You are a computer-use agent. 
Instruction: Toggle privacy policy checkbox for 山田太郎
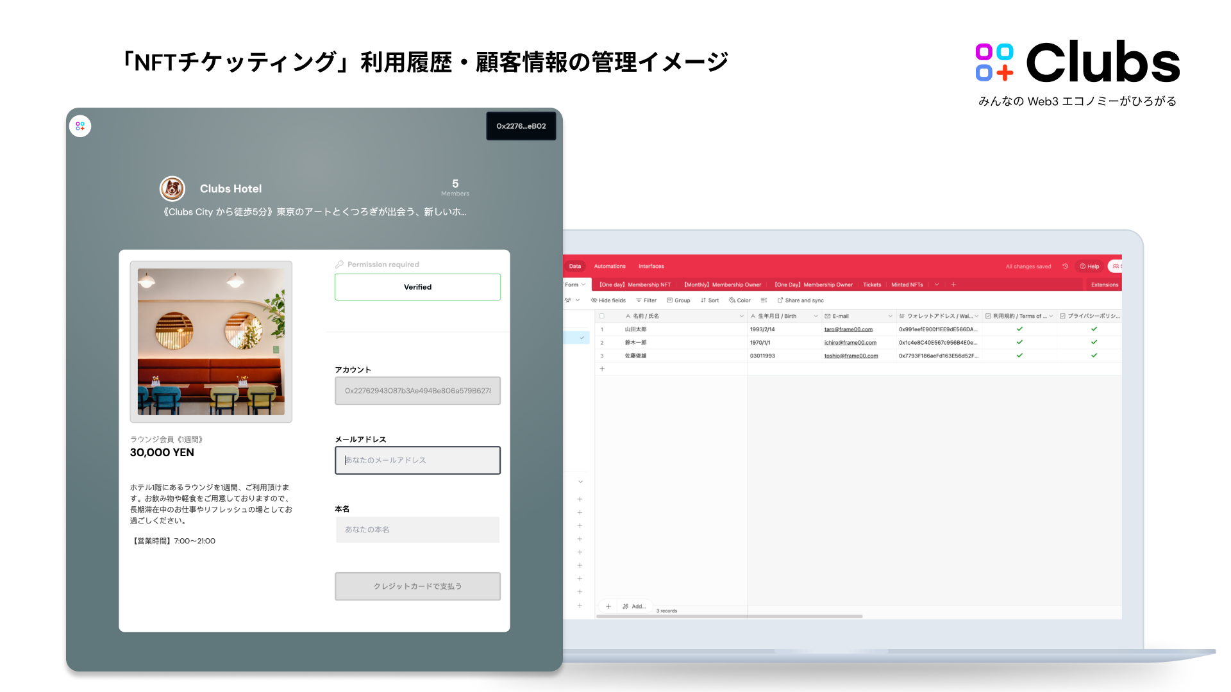(1094, 329)
